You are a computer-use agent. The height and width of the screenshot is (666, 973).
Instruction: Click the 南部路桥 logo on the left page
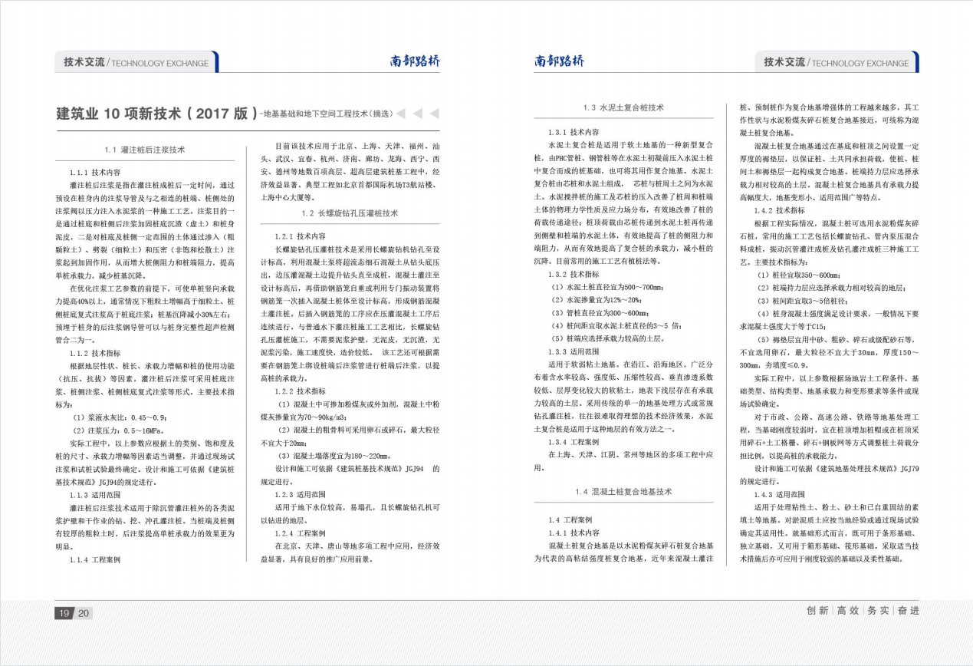pos(415,62)
